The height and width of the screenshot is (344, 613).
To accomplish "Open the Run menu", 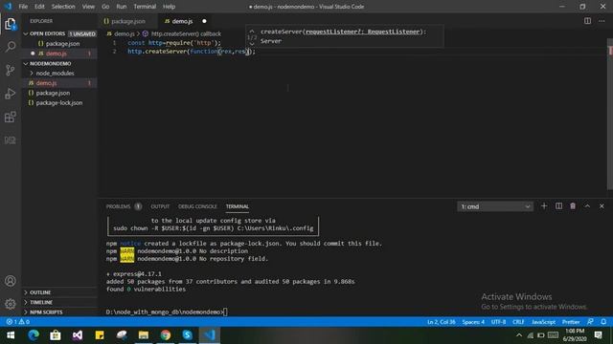I will point(122,7).
